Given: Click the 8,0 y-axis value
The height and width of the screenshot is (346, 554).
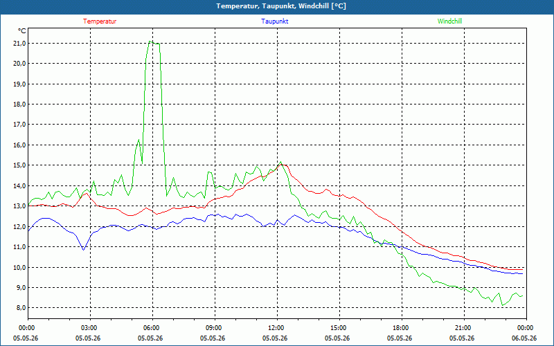Looking at the screenshot, I should (x=21, y=307).
